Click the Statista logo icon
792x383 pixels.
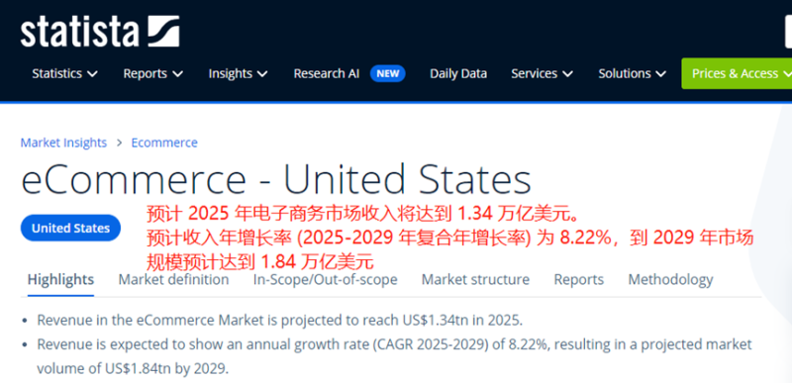click(x=163, y=32)
